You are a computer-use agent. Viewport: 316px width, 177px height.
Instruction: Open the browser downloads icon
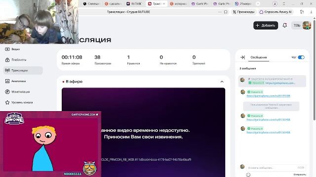311,12
